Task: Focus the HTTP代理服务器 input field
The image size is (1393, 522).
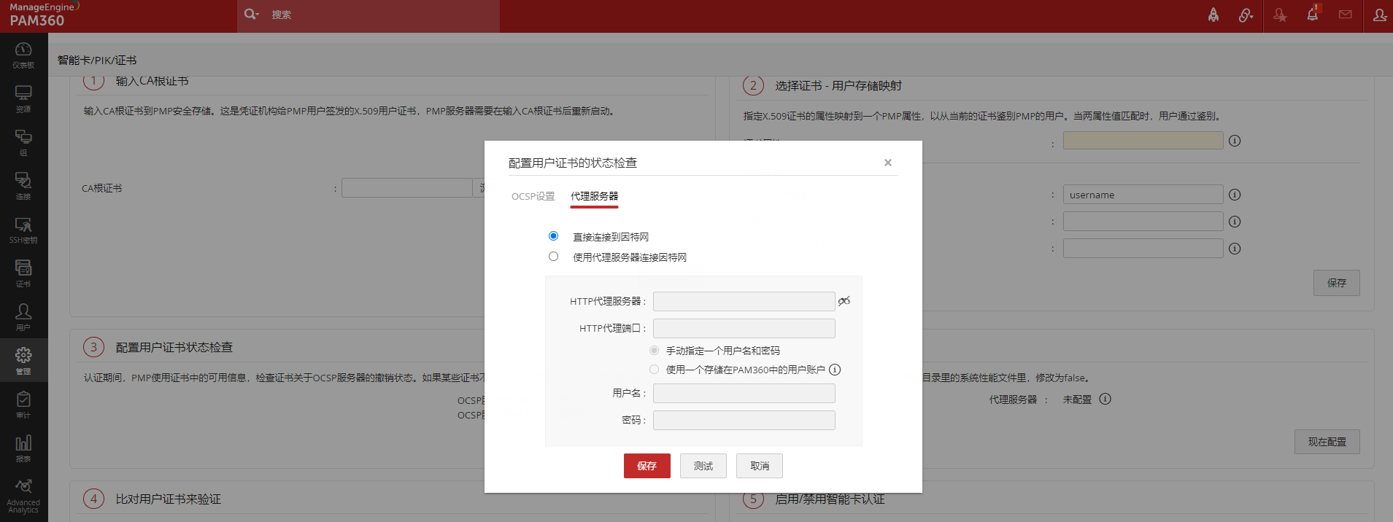Action: coord(744,301)
